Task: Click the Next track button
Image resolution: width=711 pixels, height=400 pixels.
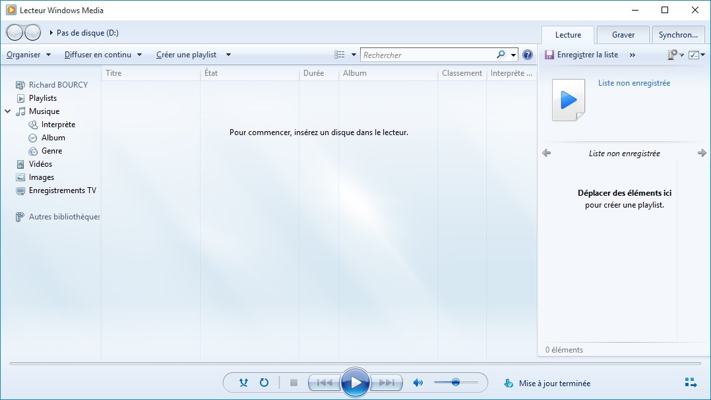Action: (x=386, y=383)
